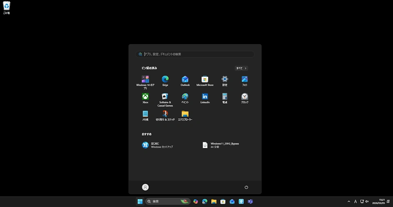Open network status tray icon
The image size is (393, 207).
tap(362, 202)
